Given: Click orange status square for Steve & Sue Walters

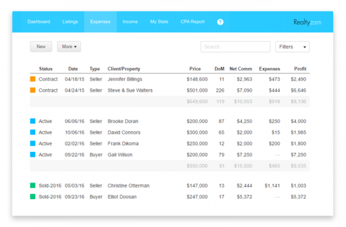Looking at the screenshot, I should coord(33,90).
